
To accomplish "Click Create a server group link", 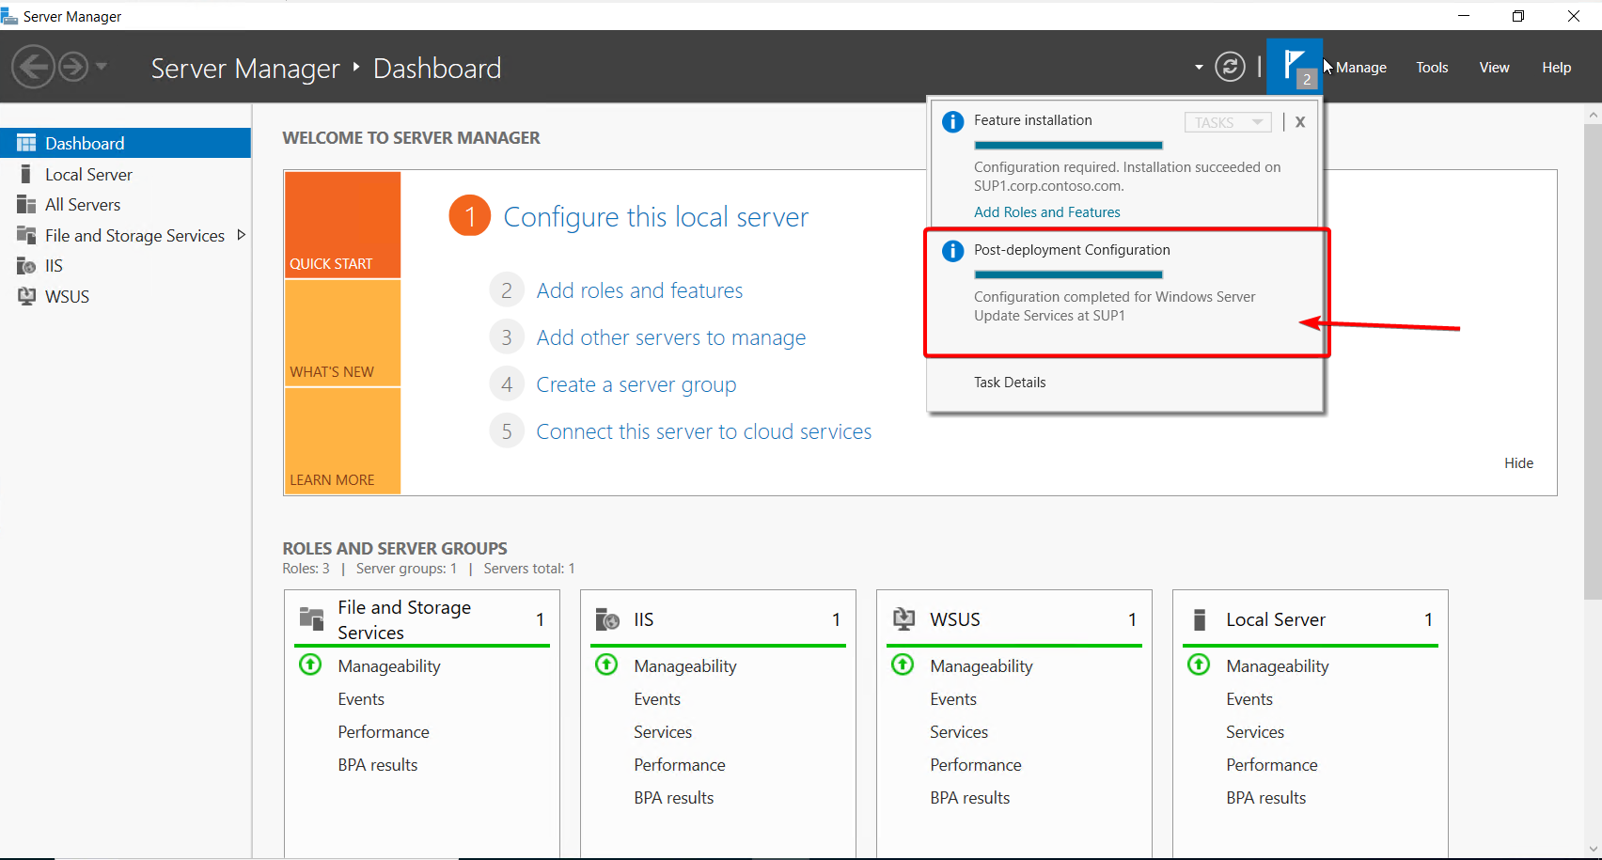I will pyautogui.click(x=636, y=384).
